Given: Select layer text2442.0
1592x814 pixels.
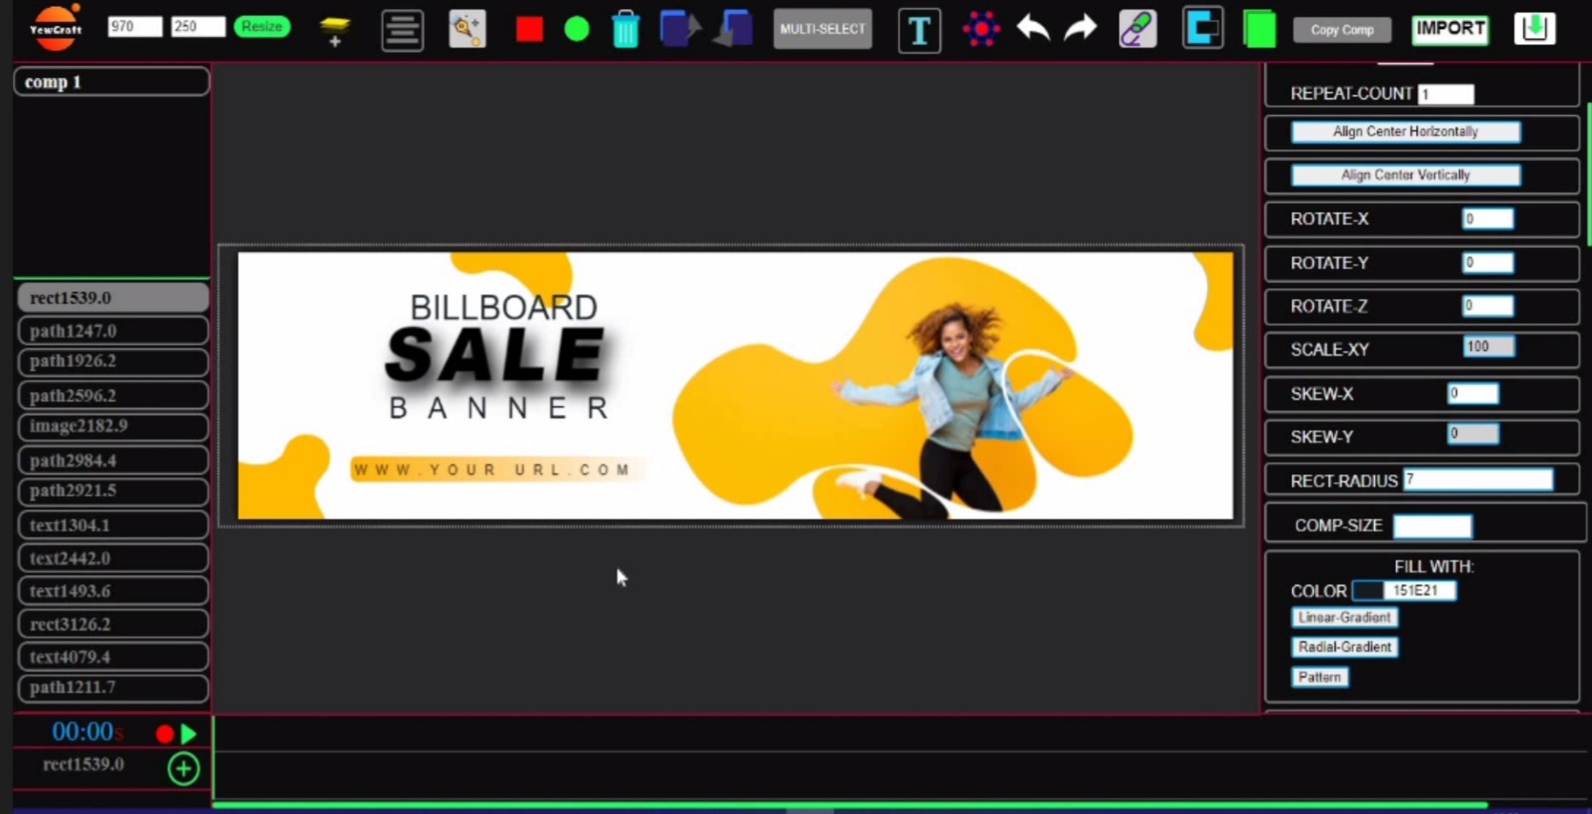Looking at the screenshot, I should [112, 558].
